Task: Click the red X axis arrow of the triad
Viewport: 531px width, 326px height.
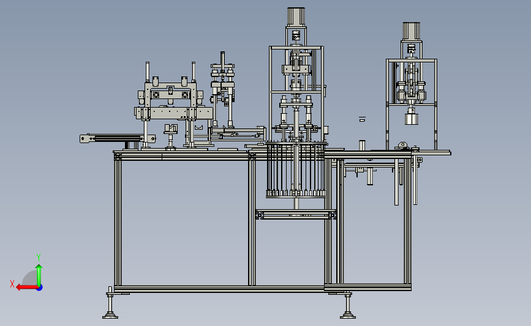Action: (x=27, y=287)
